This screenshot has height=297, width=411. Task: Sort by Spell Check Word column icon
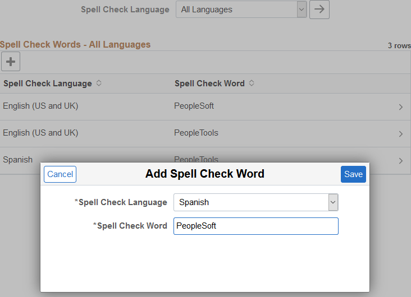pyautogui.click(x=252, y=83)
